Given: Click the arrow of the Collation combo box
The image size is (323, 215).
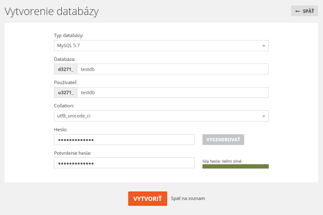Looking at the screenshot, I should pos(264,116).
